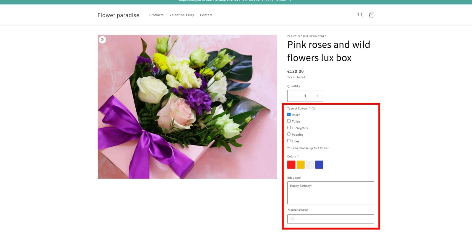Decrease quantity with the minus button
The image size is (472, 244).
pyautogui.click(x=293, y=96)
